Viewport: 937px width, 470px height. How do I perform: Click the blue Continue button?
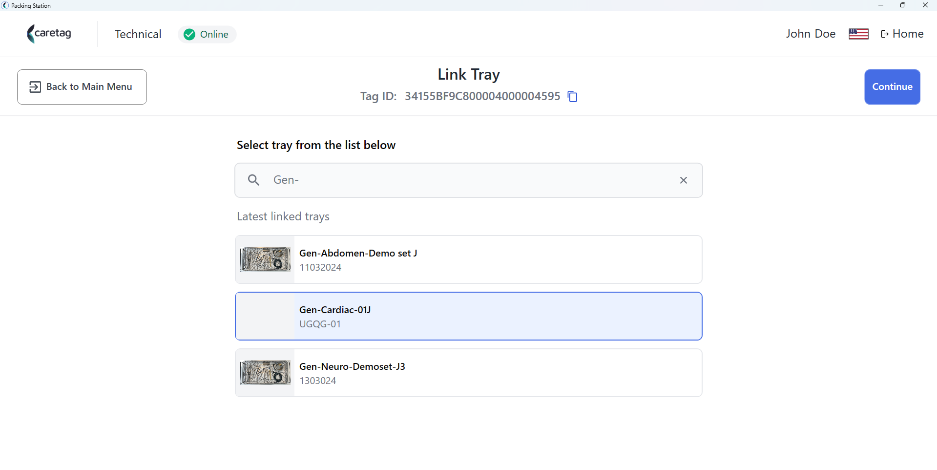coord(892,87)
